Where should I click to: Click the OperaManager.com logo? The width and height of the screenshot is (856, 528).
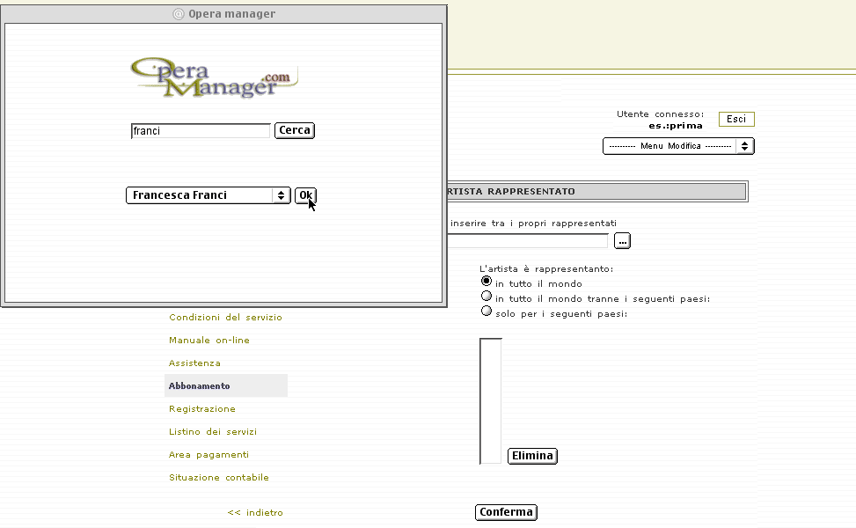[214, 77]
